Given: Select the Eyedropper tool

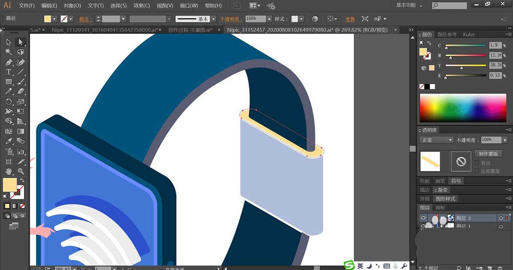Looking at the screenshot, I should click(8, 141).
